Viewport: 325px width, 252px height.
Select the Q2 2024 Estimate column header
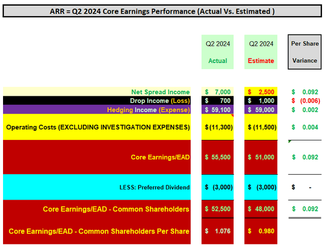[x=261, y=52]
